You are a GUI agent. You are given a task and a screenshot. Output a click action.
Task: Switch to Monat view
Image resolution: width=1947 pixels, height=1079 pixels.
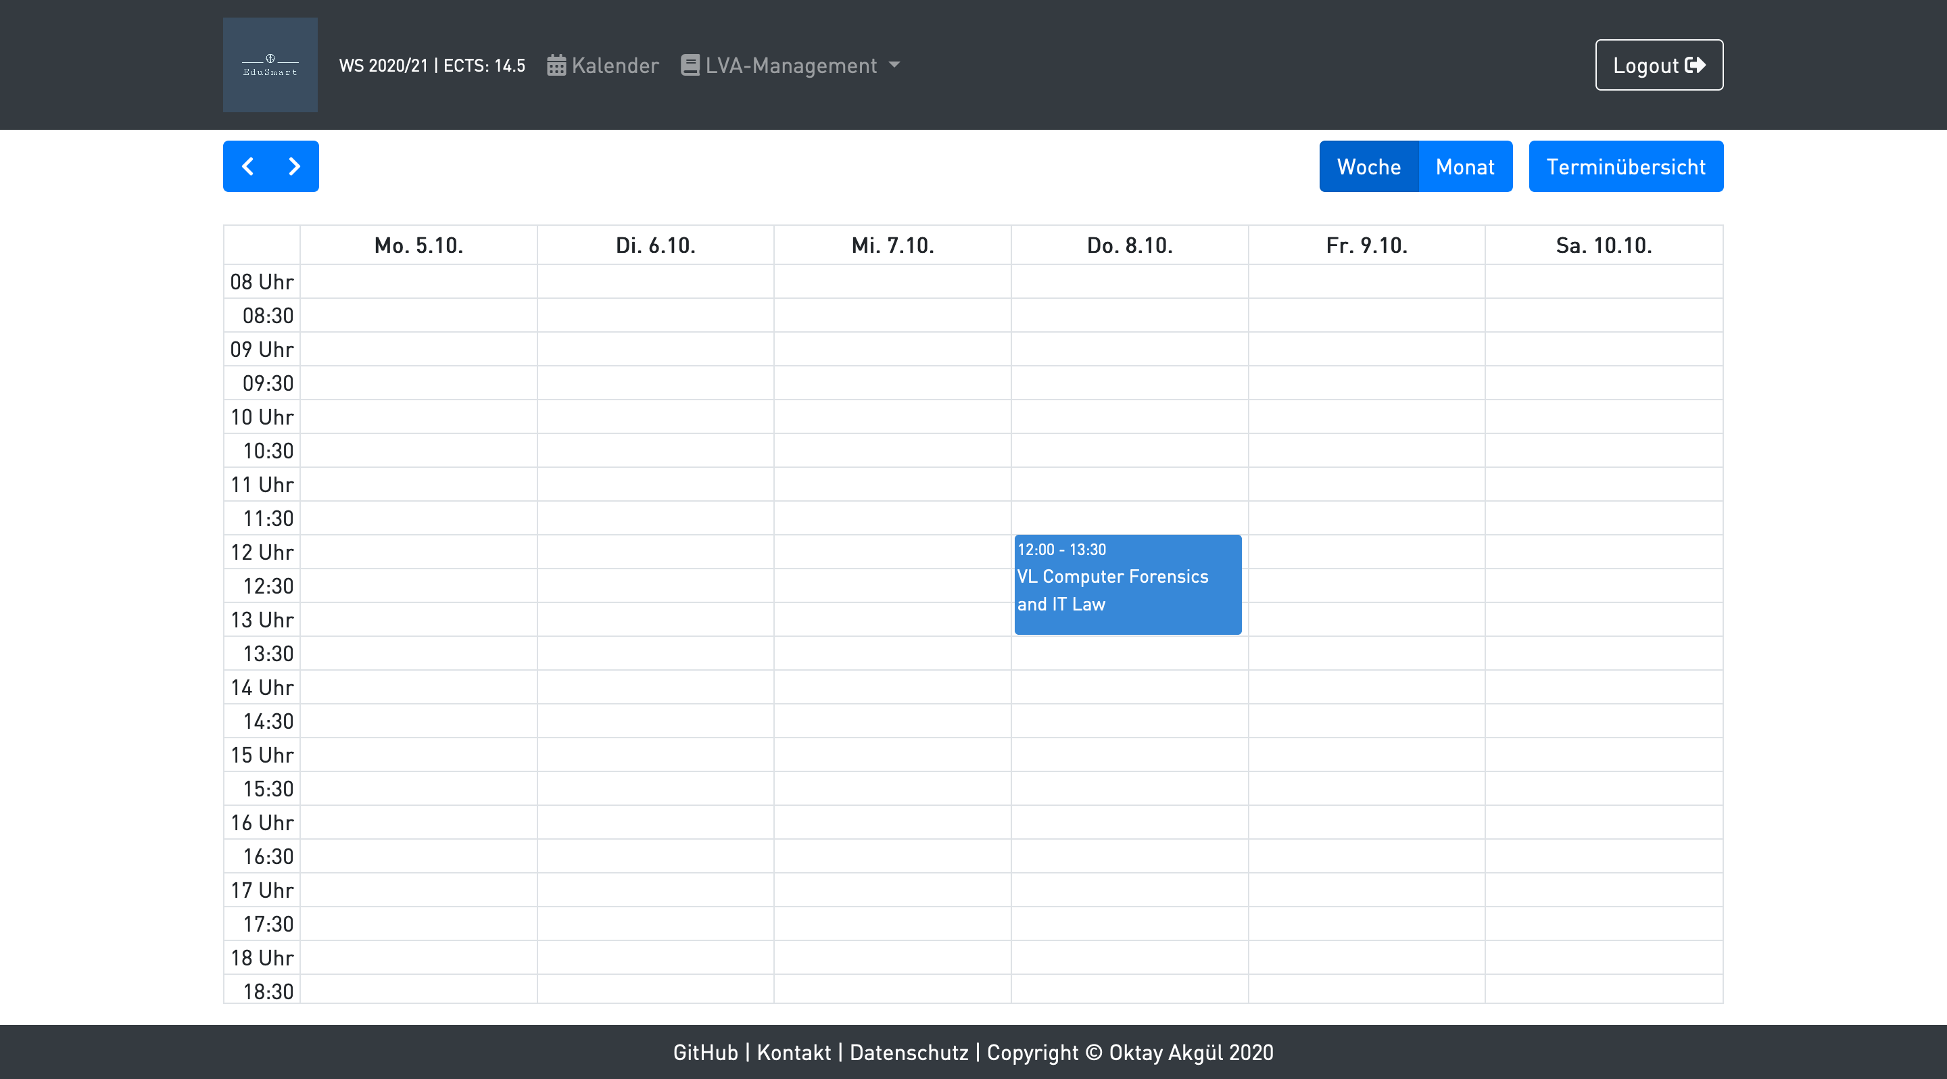pos(1465,166)
